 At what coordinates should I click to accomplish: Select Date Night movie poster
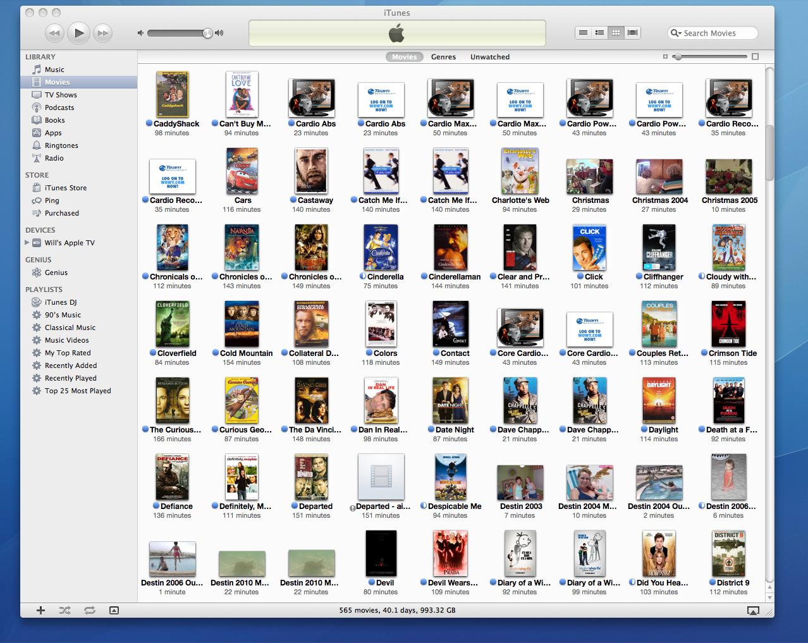[451, 400]
